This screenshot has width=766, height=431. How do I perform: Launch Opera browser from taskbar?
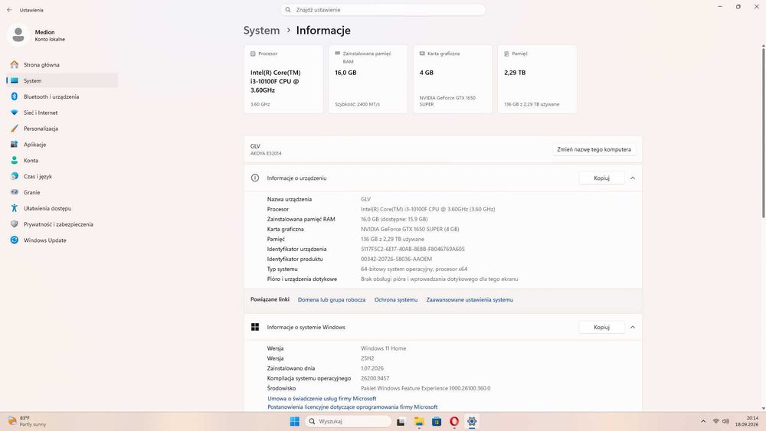(x=454, y=422)
